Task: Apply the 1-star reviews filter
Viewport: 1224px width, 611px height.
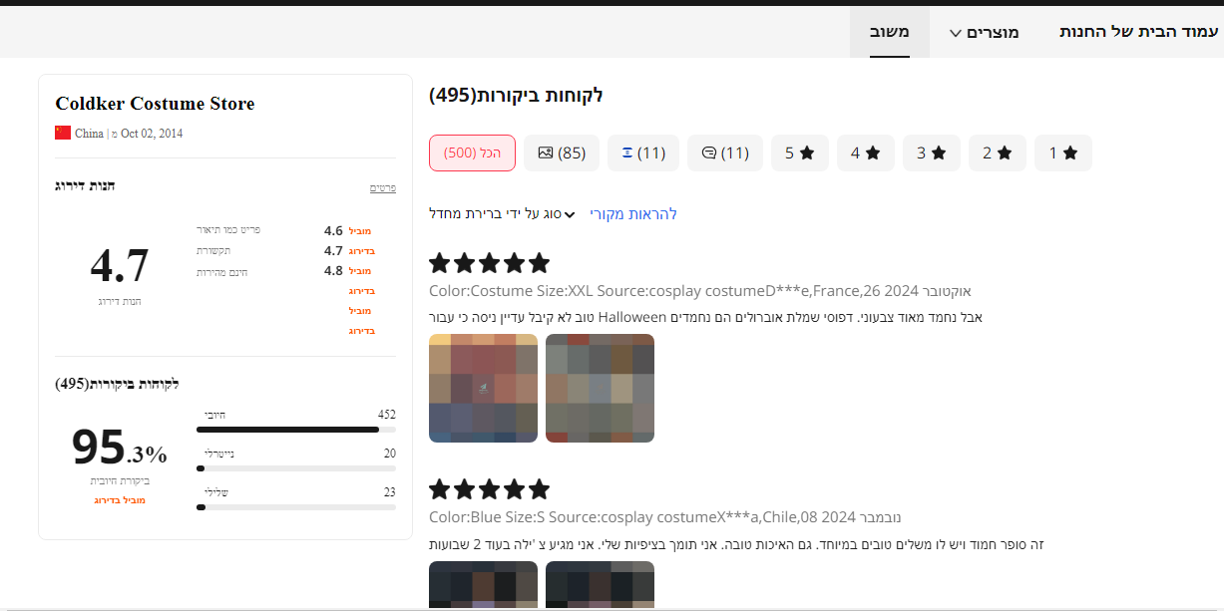Action: (x=1062, y=153)
